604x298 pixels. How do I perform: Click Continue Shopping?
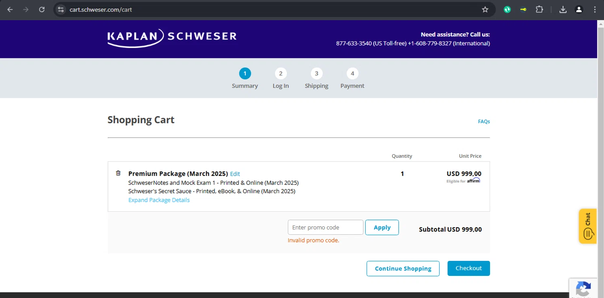[403, 269]
